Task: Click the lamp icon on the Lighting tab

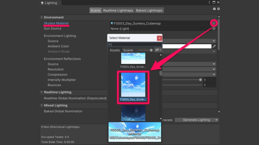Action: point(42,3)
